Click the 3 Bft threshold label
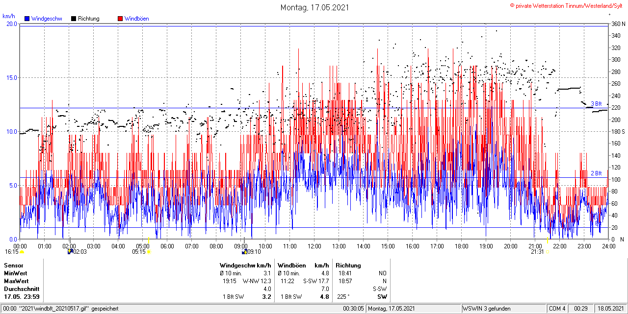 [596, 104]
